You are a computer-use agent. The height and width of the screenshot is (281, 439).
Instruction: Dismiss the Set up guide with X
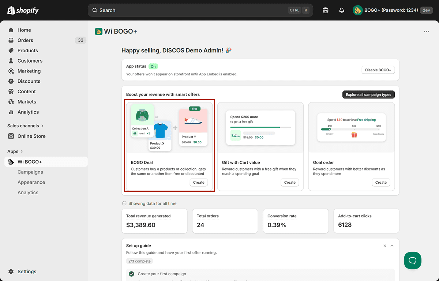point(385,246)
